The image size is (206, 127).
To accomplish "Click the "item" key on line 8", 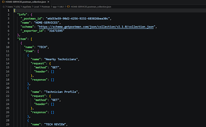I will pyautogui.click(x=22, y=39).
